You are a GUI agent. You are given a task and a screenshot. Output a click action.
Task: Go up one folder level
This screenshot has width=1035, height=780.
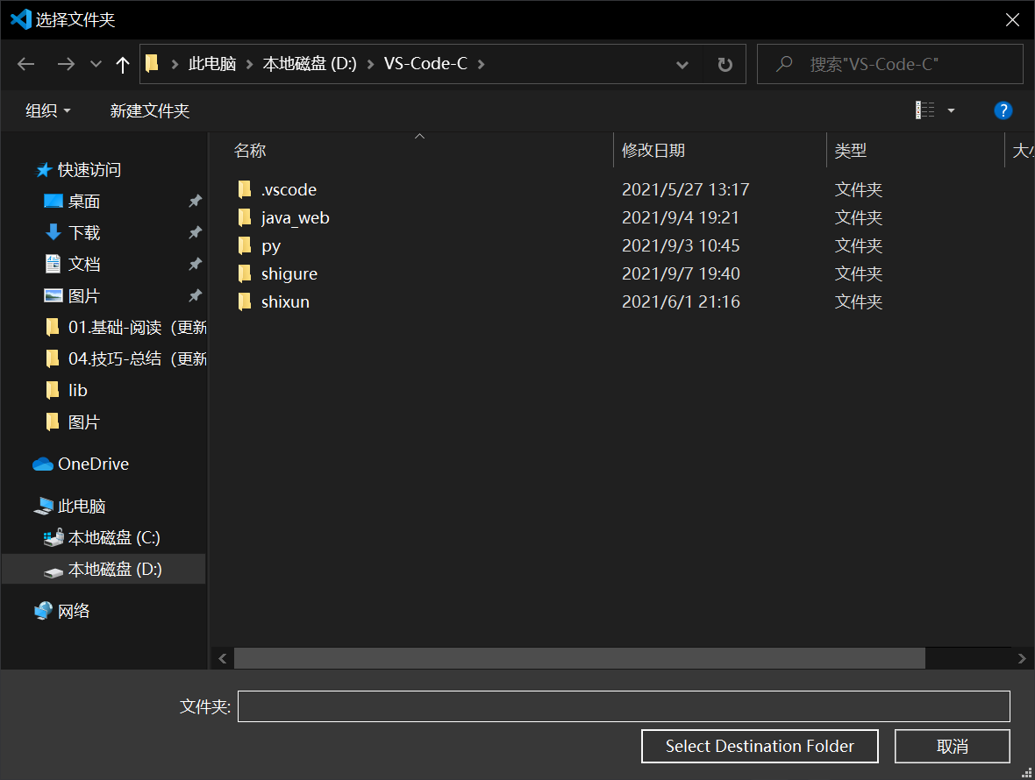tap(122, 64)
